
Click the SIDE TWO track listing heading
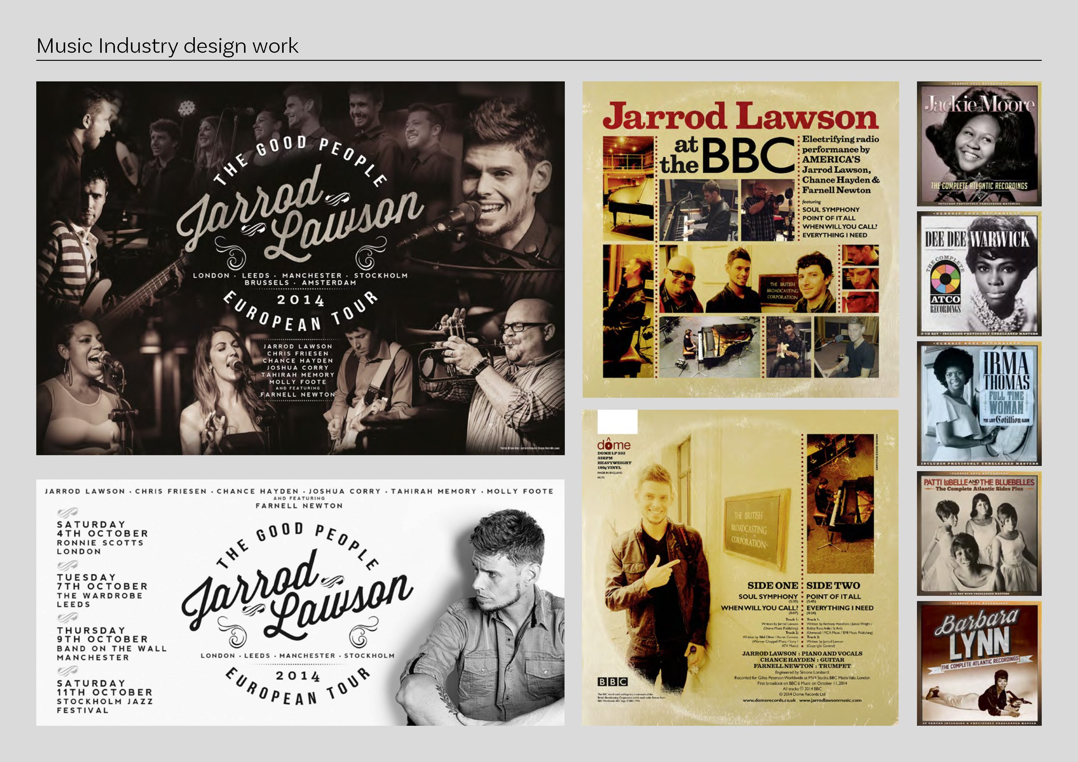click(x=834, y=585)
